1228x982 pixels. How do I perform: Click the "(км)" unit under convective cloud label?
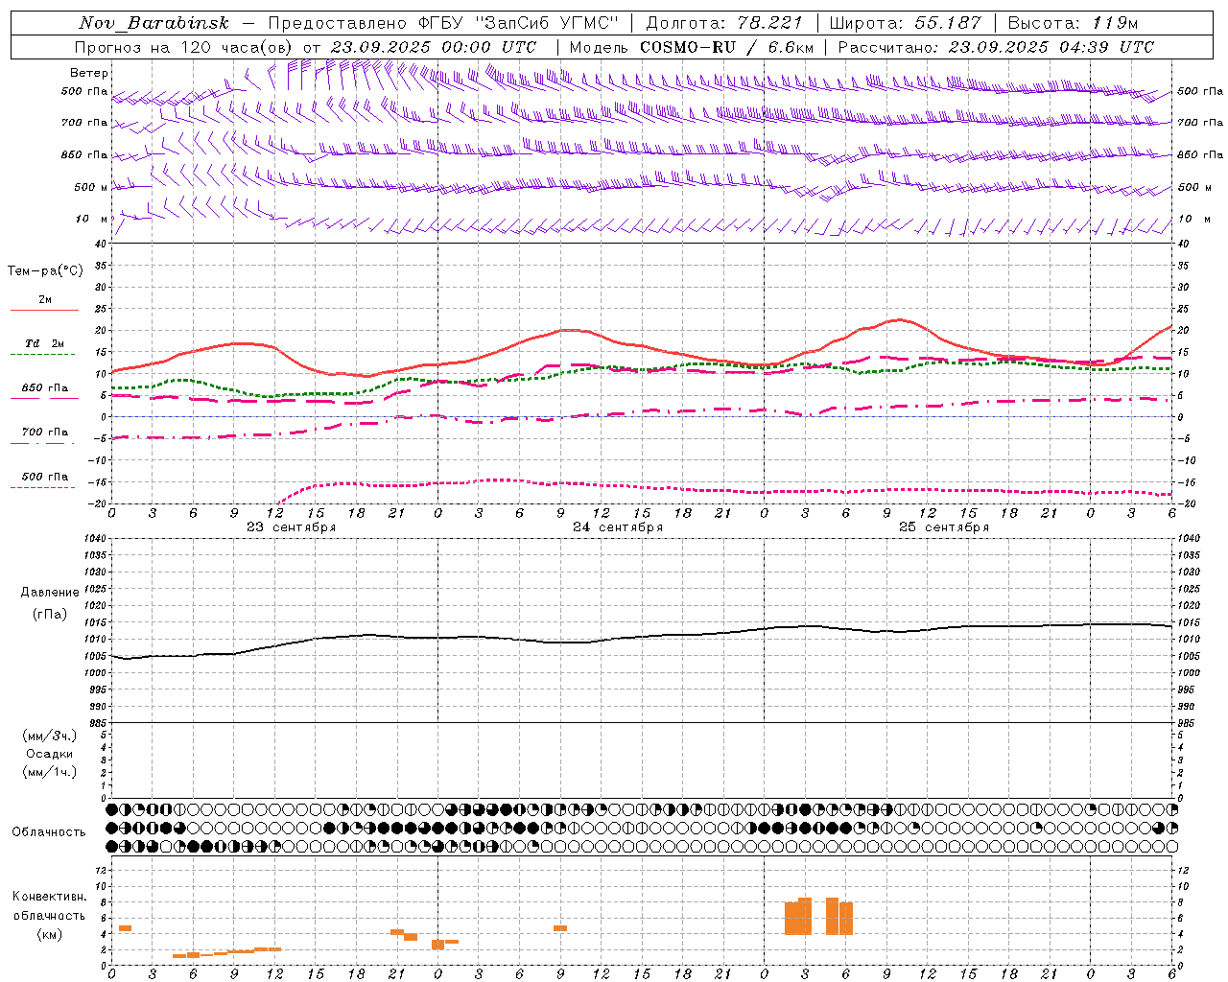click(50, 934)
